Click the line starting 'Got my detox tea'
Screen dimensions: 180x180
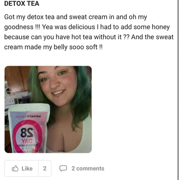click(76, 17)
